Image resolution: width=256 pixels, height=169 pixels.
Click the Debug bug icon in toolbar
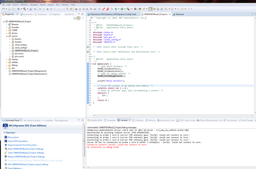[x=116, y=9]
